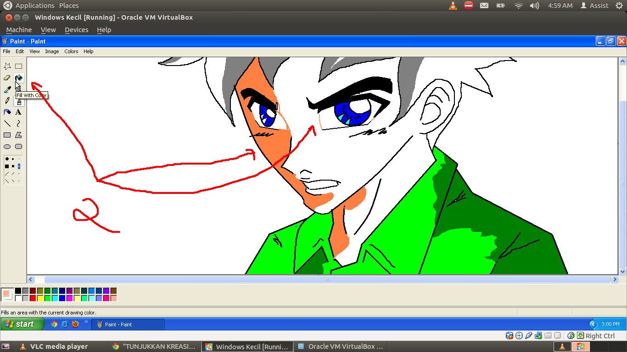Pick the bright red color swatch
Screen dimensions: 627x352
click(x=33, y=298)
